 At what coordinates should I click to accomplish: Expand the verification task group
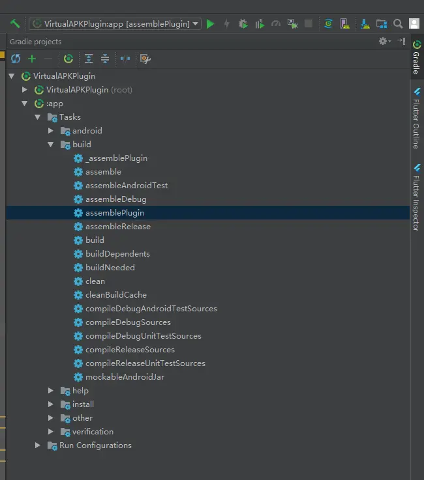pyautogui.click(x=51, y=432)
